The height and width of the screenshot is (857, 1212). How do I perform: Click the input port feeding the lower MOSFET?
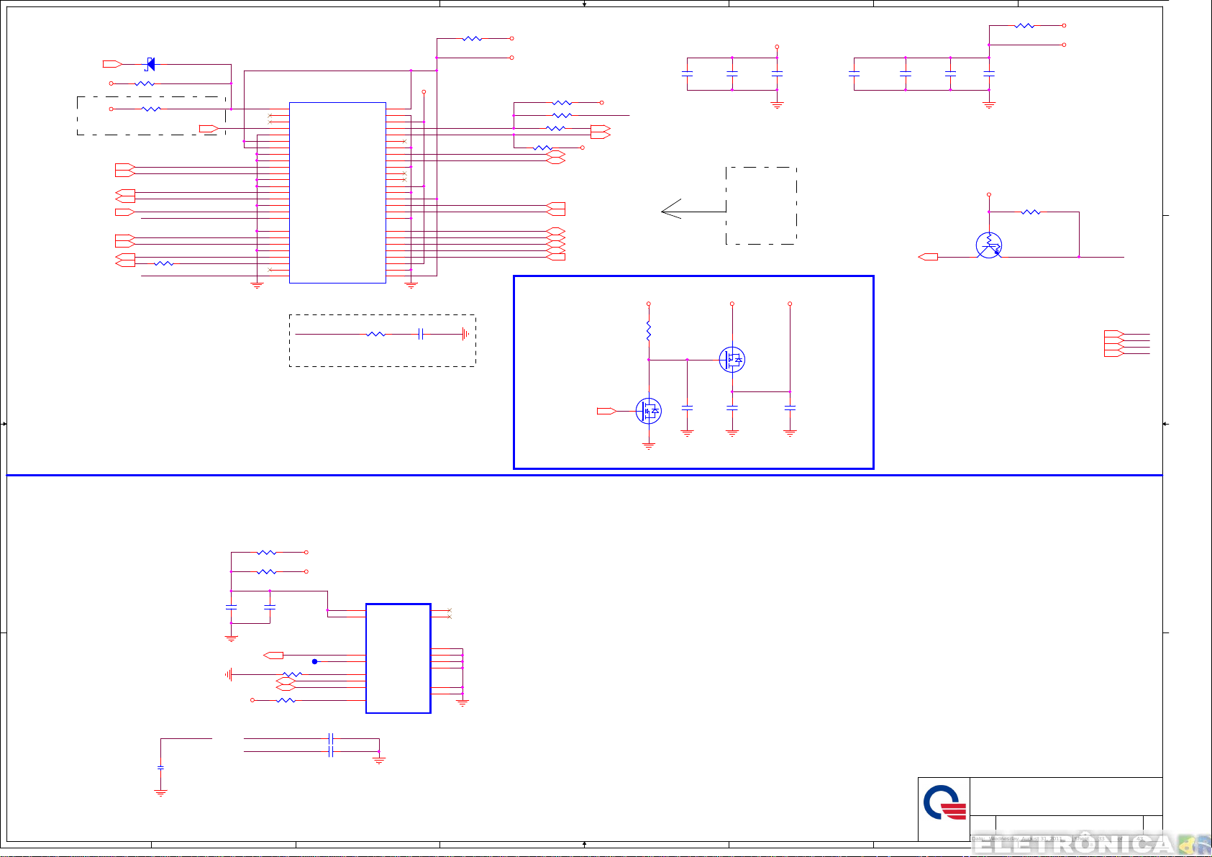(x=607, y=411)
